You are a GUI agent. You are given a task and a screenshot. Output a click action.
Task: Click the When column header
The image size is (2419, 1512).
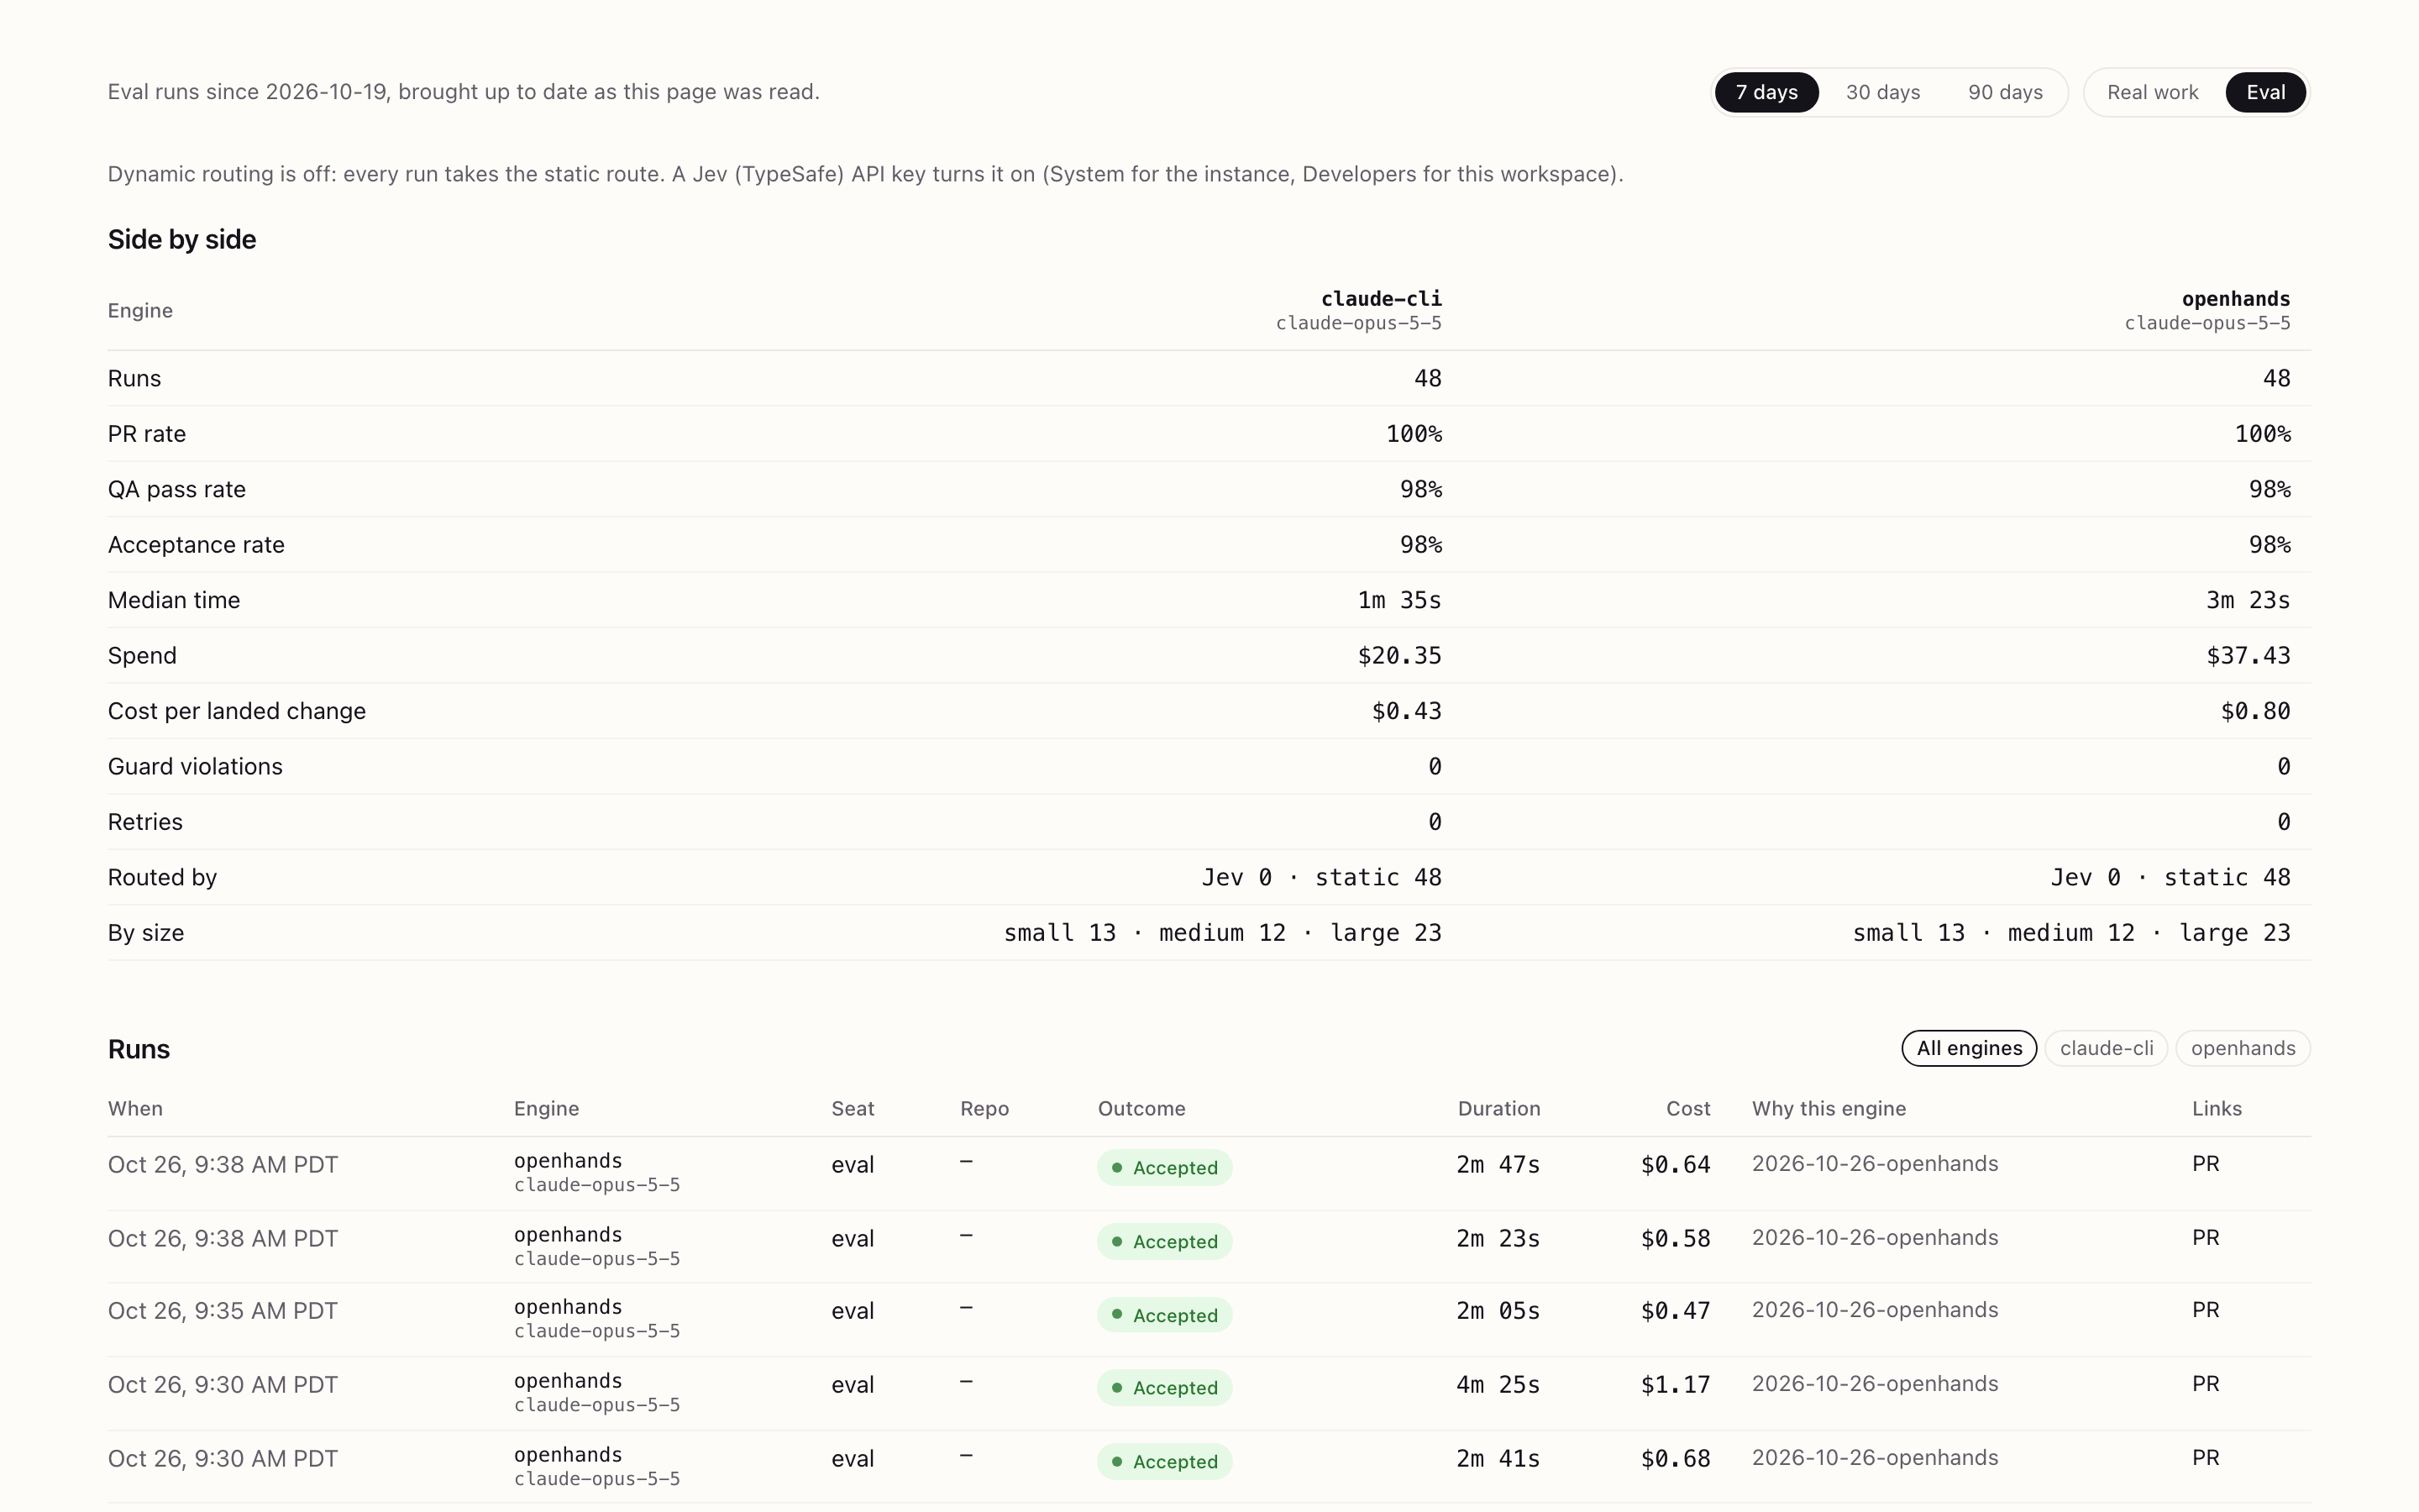(135, 1109)
